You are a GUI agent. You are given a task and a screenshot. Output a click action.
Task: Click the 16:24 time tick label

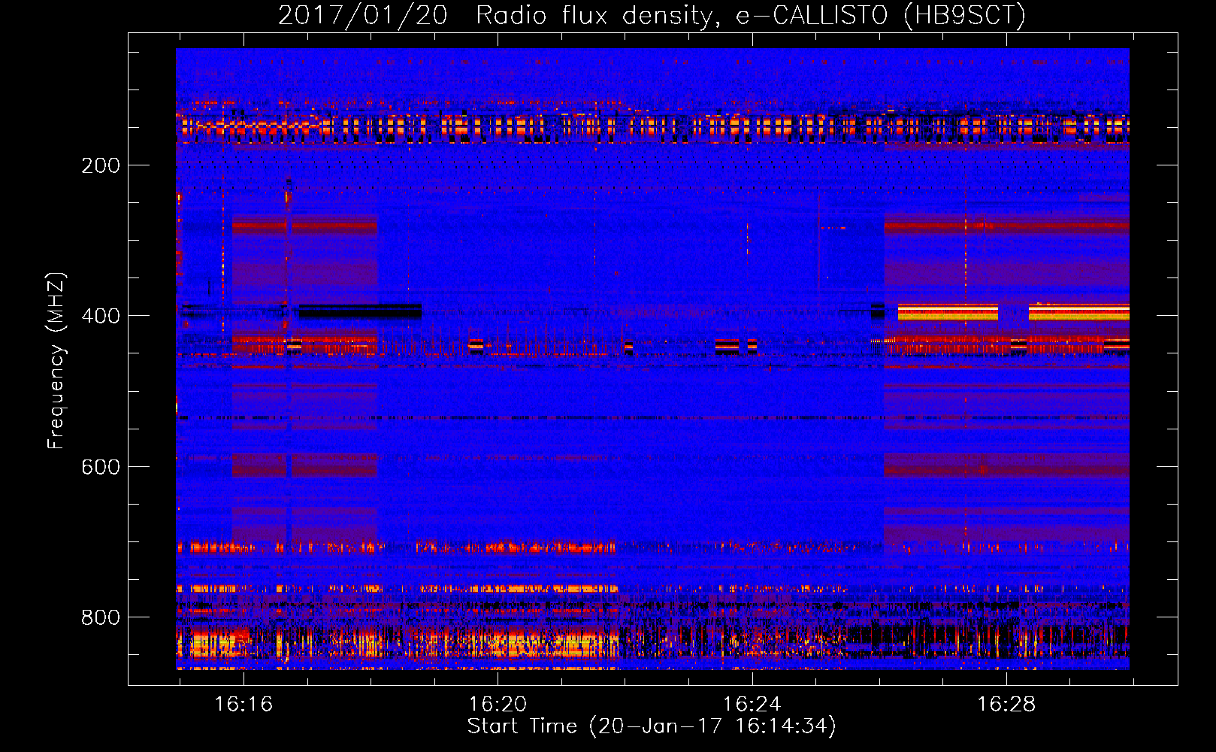752,705
